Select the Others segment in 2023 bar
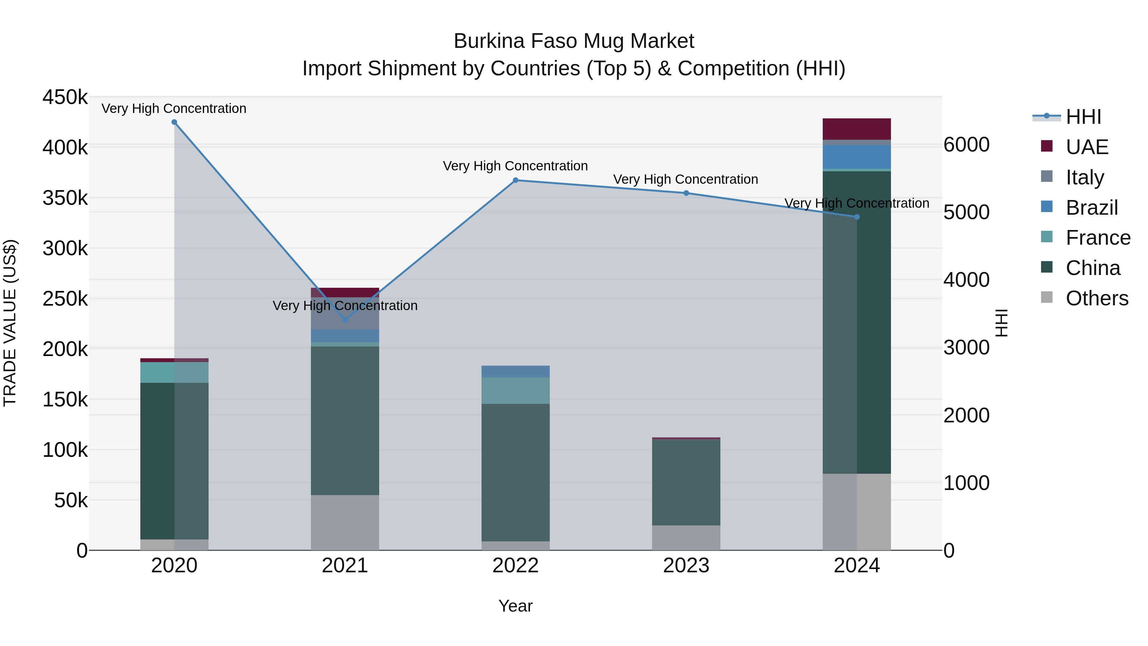 pos(686,538)
